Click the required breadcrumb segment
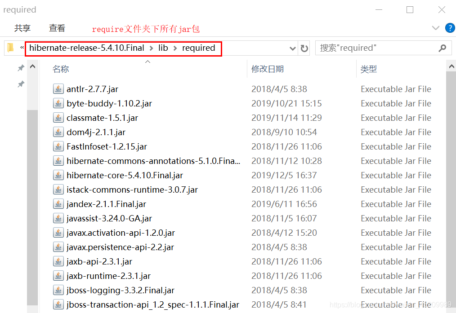 (199, 48)
